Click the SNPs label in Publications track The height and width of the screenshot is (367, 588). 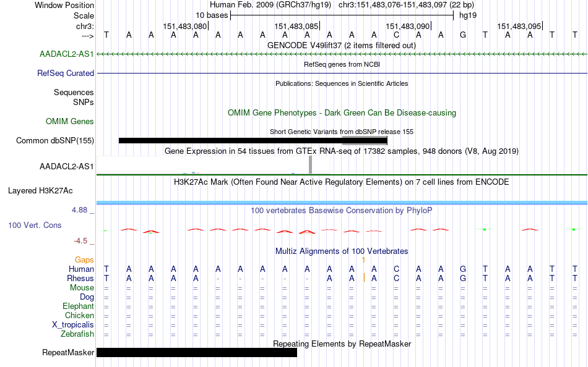pyautogui.click(x=84, y=102)
